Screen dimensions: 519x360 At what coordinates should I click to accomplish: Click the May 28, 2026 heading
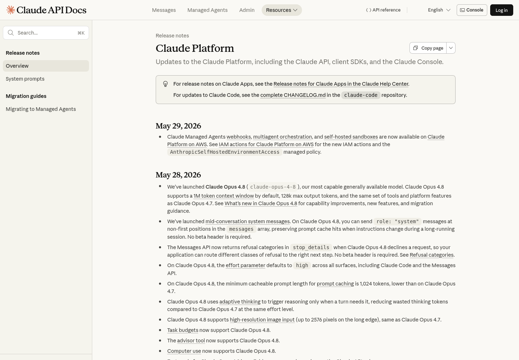(x=178, y=175)
